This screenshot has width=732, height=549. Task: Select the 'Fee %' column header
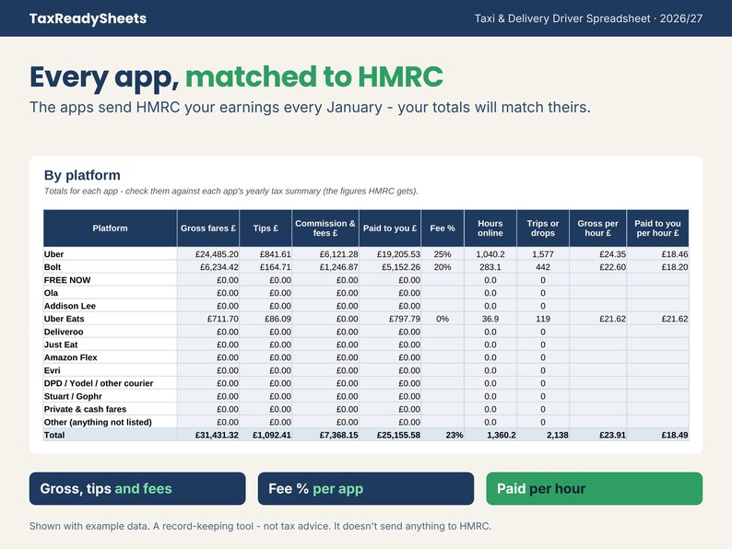443,228
